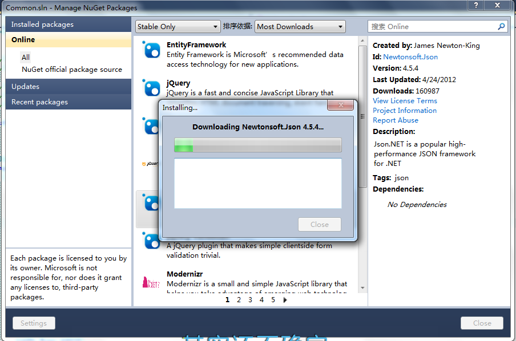
Task: Click current page number 1
Action: [x=227, y=300]
